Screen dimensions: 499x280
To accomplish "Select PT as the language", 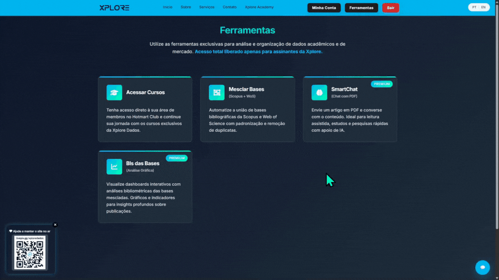I will [475, 7].
